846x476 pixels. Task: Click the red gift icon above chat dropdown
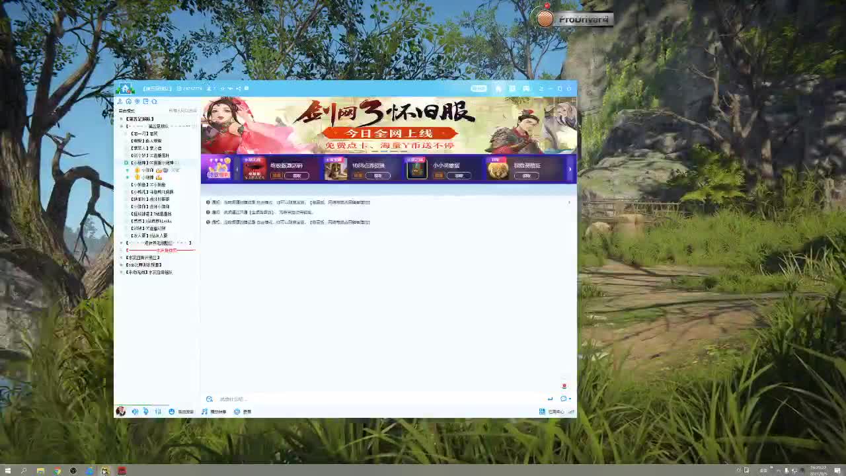pyautogui.click(x=564, y=385)
